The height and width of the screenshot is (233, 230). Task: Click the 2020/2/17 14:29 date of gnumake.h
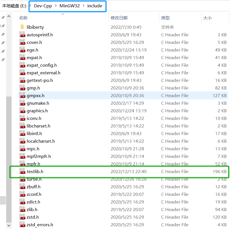(x=127, y=103)
